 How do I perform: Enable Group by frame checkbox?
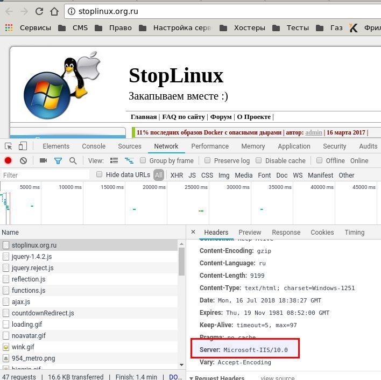pos(143,160)
